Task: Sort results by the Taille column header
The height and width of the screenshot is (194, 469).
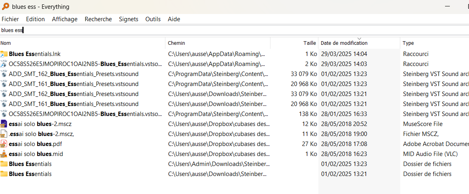Action: (x=294, y=43)
